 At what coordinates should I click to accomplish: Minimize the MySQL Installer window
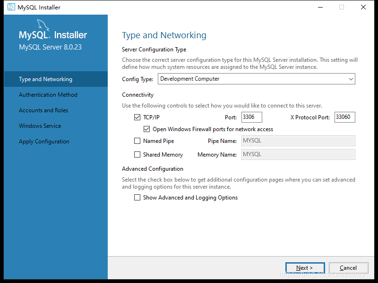pyautogui.click(x=320, y=7)
